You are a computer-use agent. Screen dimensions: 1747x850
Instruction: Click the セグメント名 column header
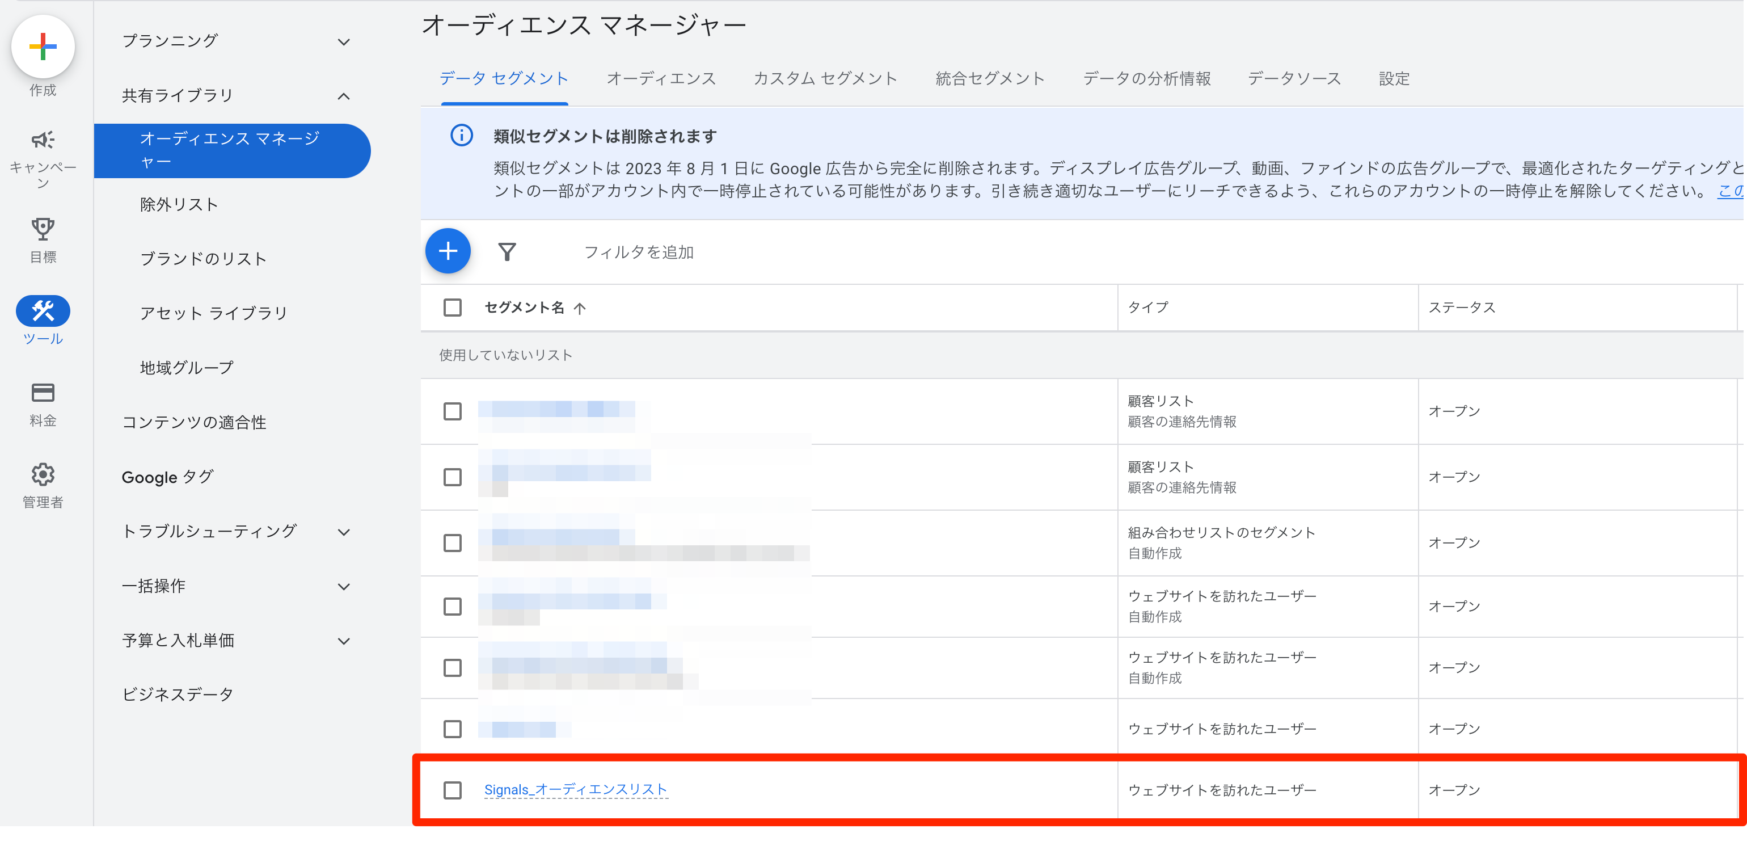coord(524,308)
